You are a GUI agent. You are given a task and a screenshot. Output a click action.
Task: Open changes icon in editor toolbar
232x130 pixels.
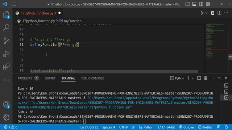212,13
